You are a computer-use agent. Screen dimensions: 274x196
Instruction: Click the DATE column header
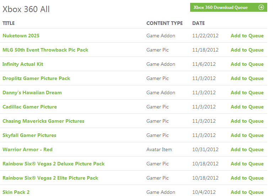199,23
